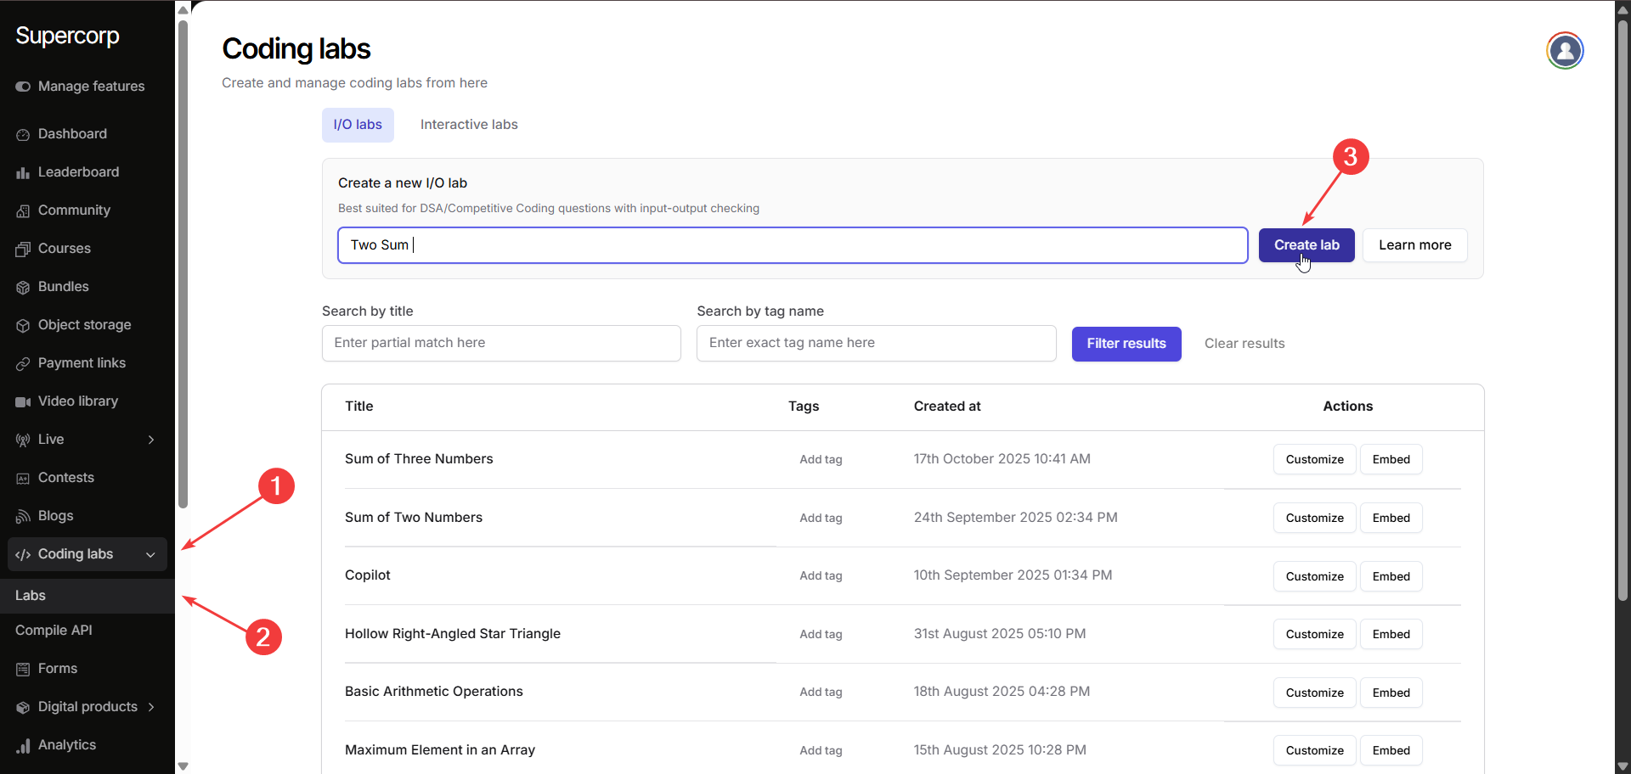
Task: Select the I/O labs tab
Action: click(358, 125)
